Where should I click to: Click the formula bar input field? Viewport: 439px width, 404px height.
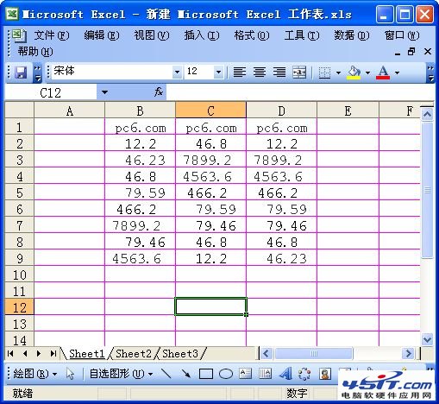299,92
